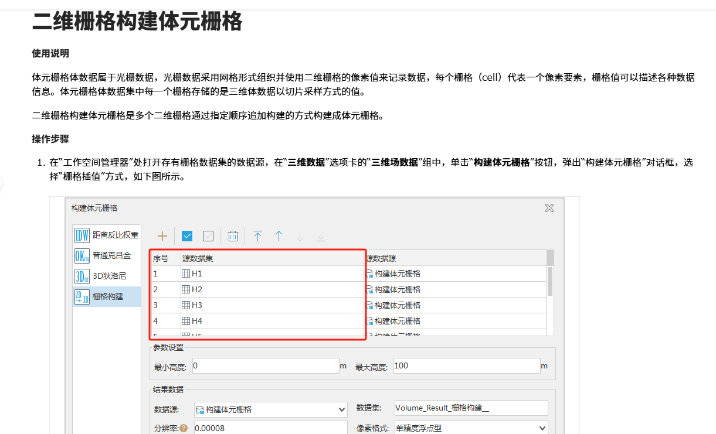Click the 最小高度 input field
The image size is (716, 434).
click(265, 366)
